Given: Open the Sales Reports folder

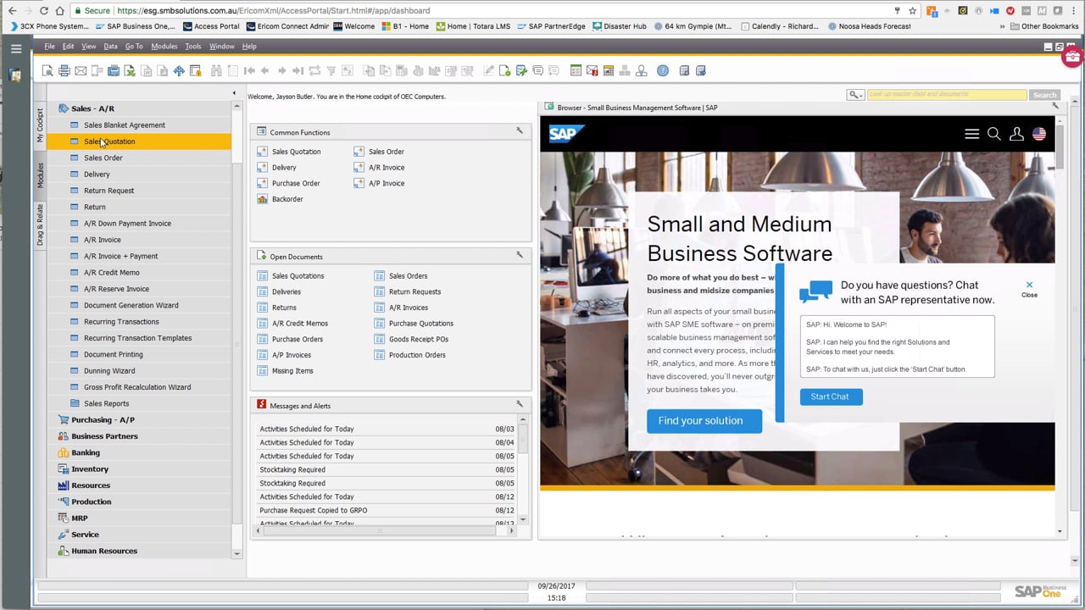Looking at the screenshot, I should click(x=106, y=403).
